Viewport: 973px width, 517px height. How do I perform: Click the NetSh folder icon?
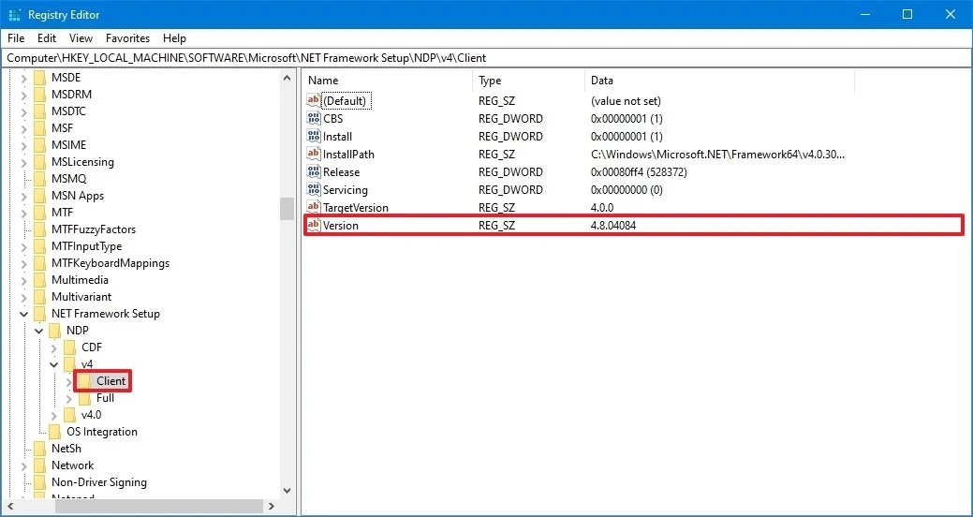pos(40,448)
